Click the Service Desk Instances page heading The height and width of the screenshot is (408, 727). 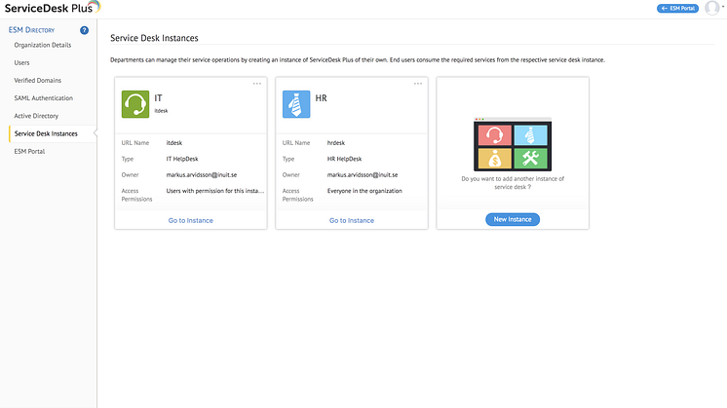(154, 38)
